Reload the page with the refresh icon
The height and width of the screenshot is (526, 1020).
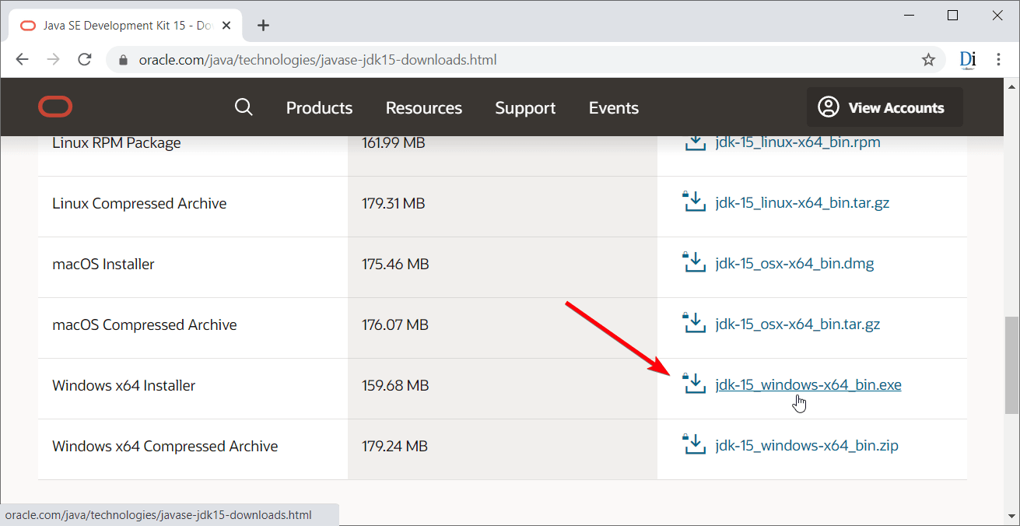coord(85,60)
